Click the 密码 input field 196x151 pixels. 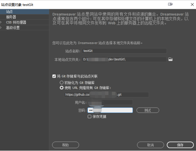pos(110,110)
